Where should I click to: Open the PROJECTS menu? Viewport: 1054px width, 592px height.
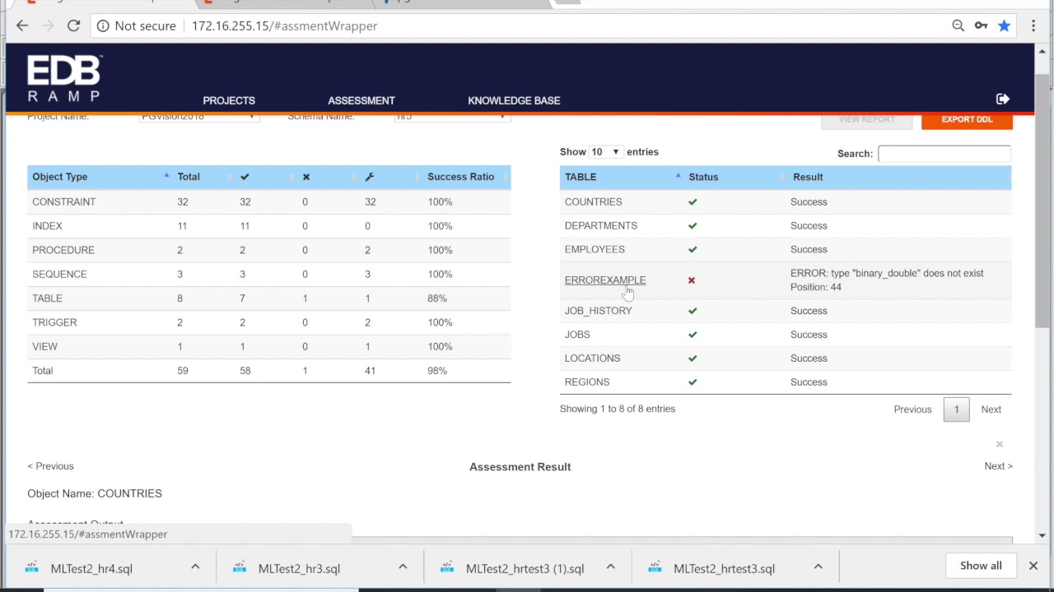click(x=229, y=100)
